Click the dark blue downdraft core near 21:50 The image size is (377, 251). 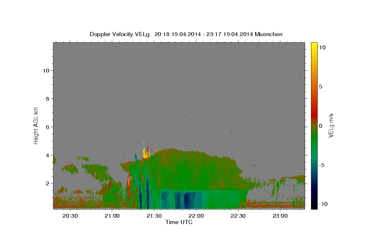pyautogui.click(x=187, y=200)
